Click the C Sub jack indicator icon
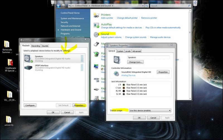This screenshot has height=140, width=223. [124, 88]
